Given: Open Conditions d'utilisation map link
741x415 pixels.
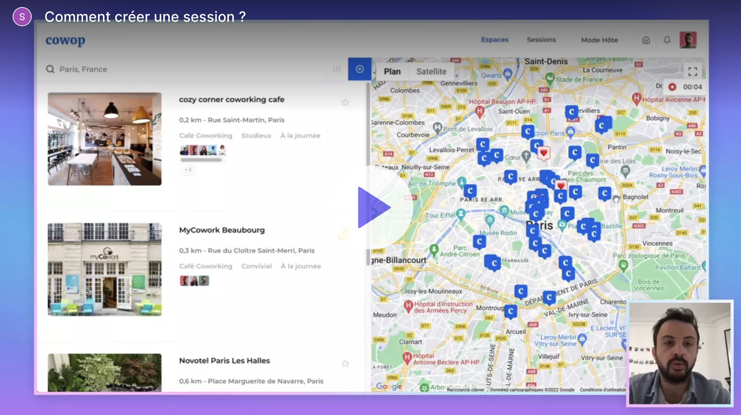Looking at the screenshot, I should (602, 390).
